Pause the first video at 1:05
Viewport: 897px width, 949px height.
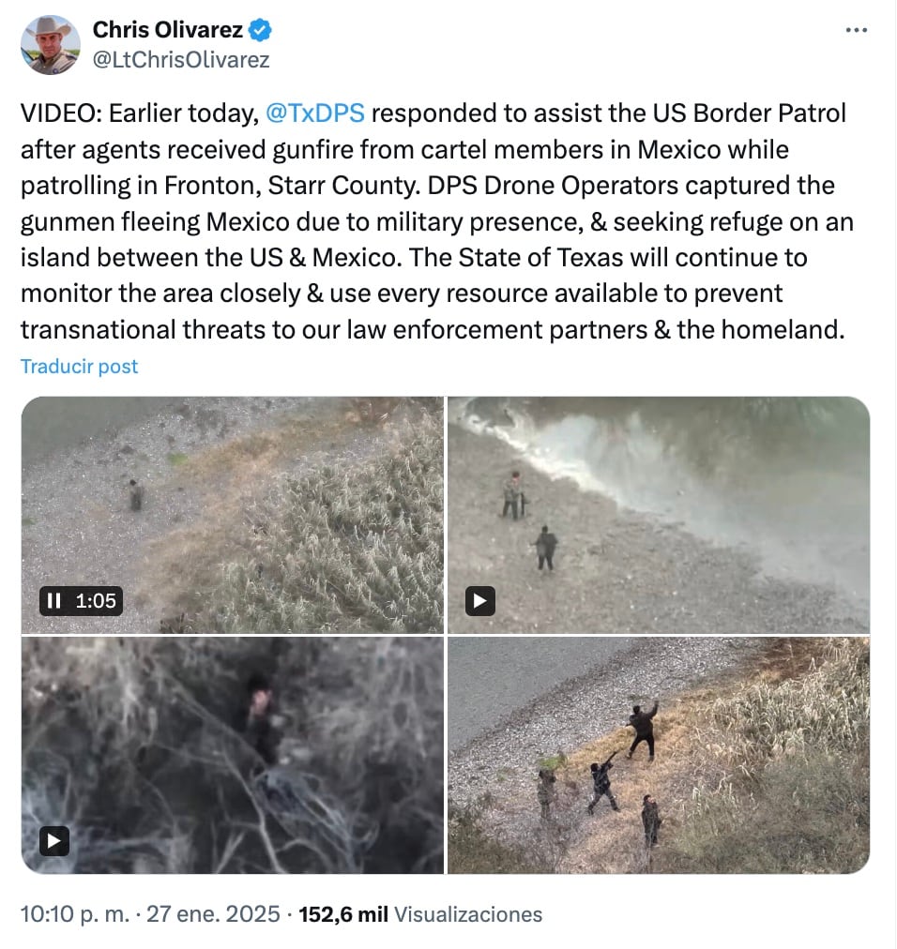tap(53, 601)
